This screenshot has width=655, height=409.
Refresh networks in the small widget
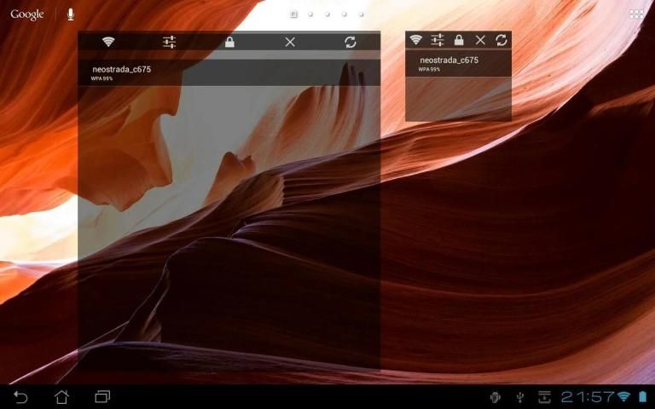click(501, 40)
